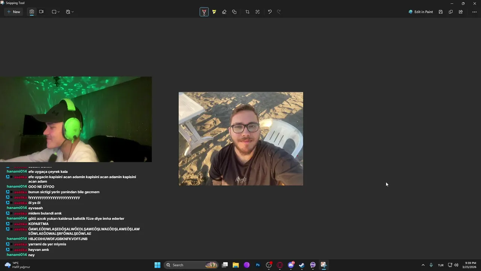Click the badge icon beside 'KOPARTMA' message
The width and height of the screenshot is (481, 271).
(8, 224)
